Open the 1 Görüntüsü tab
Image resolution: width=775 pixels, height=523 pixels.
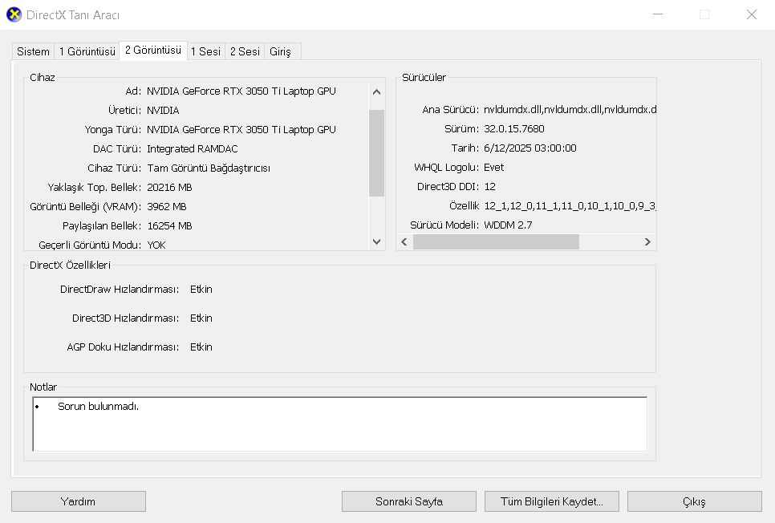point(87,51)
